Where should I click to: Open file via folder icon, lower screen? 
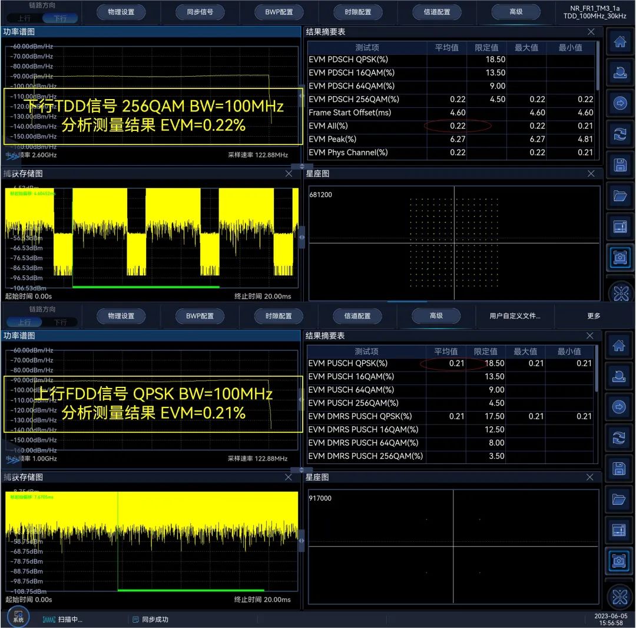coord(618,499)
